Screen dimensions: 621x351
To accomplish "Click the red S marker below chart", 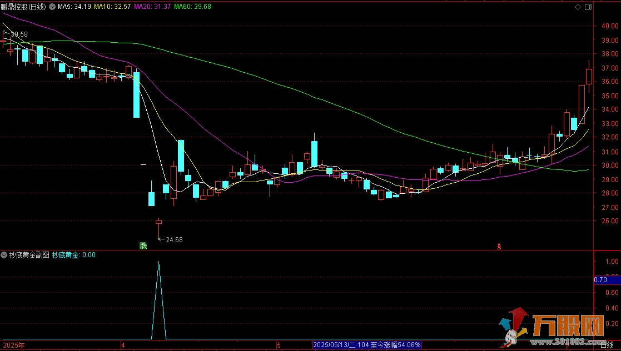I will click(x=499, y=247).
